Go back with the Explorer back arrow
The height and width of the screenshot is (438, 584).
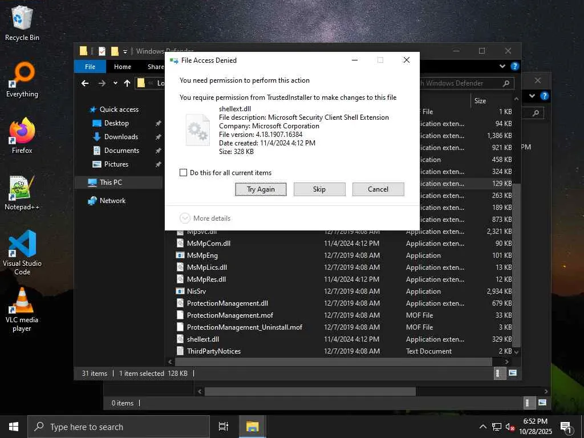[86, 83]
